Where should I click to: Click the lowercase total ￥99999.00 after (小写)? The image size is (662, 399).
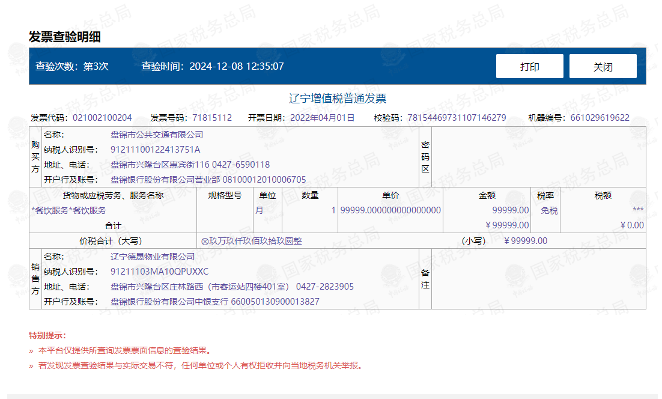coord(526,241)
